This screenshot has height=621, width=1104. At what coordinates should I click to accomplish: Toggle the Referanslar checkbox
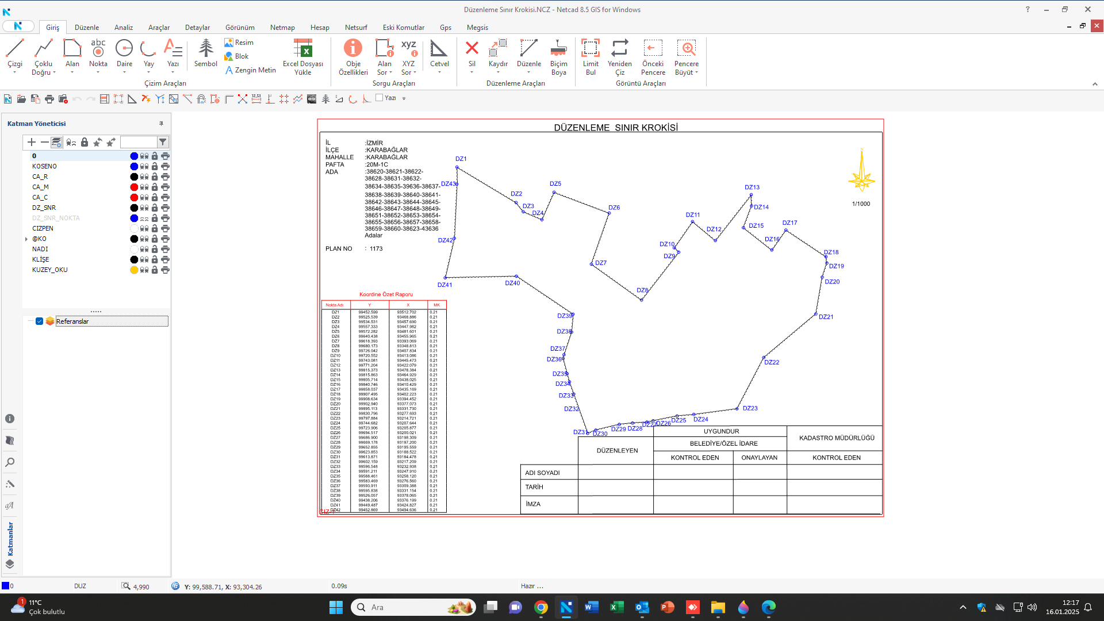(x=40, y=321)
